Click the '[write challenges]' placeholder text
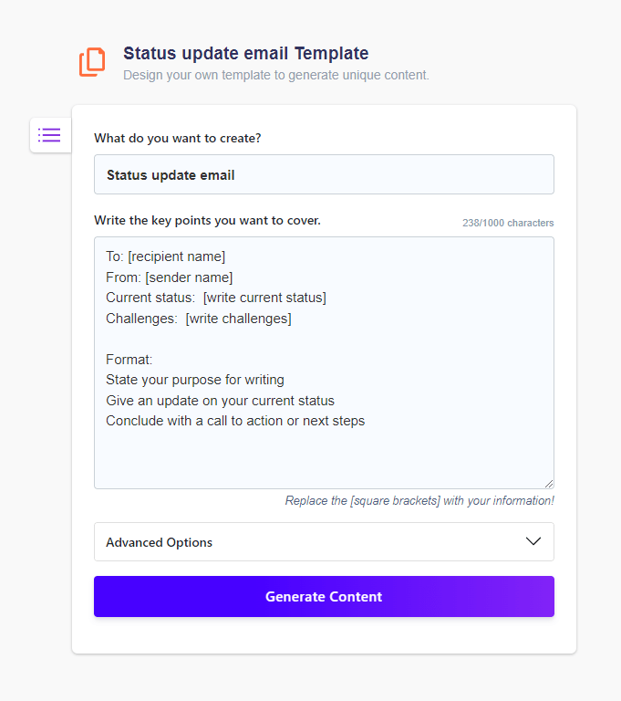The image size is (621, 701). [x=238, y=319]
